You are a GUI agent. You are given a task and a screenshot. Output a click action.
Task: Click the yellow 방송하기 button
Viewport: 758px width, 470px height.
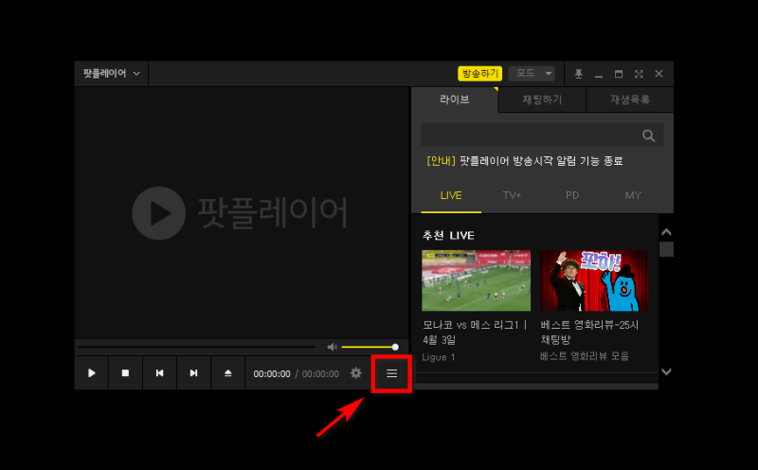[480, 74]
